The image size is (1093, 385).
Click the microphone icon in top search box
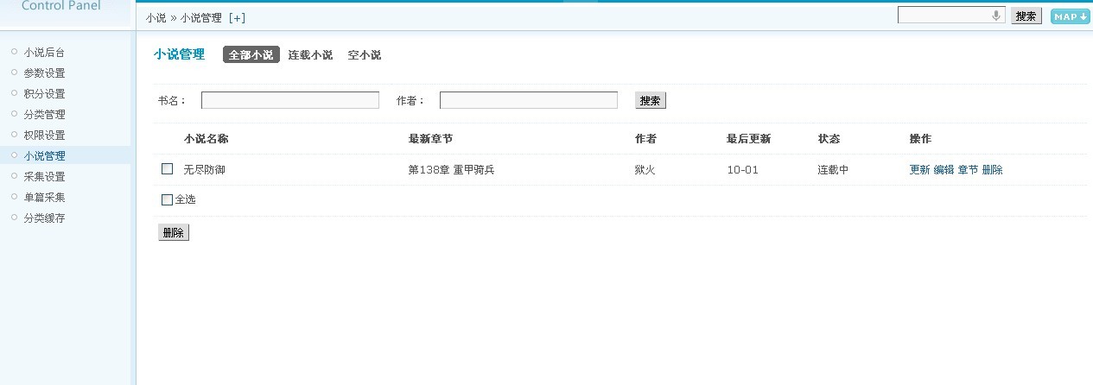click(x=995, y=16)
